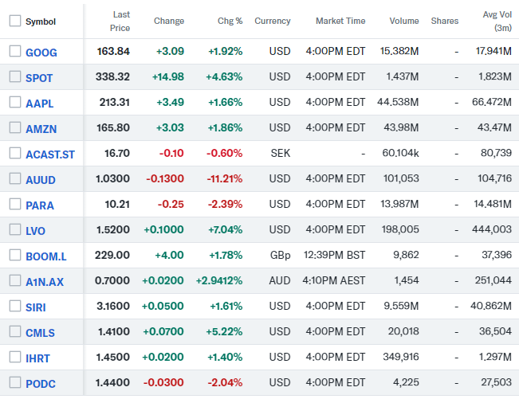Open the GOOG ticker link
The height and width of the screenshot is (399, 519).
[41, 53]
